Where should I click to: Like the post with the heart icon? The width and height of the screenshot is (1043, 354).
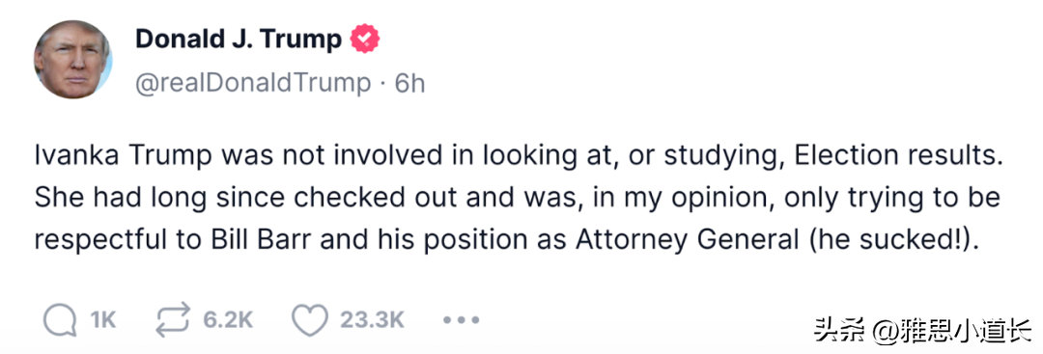pos(310,321)
